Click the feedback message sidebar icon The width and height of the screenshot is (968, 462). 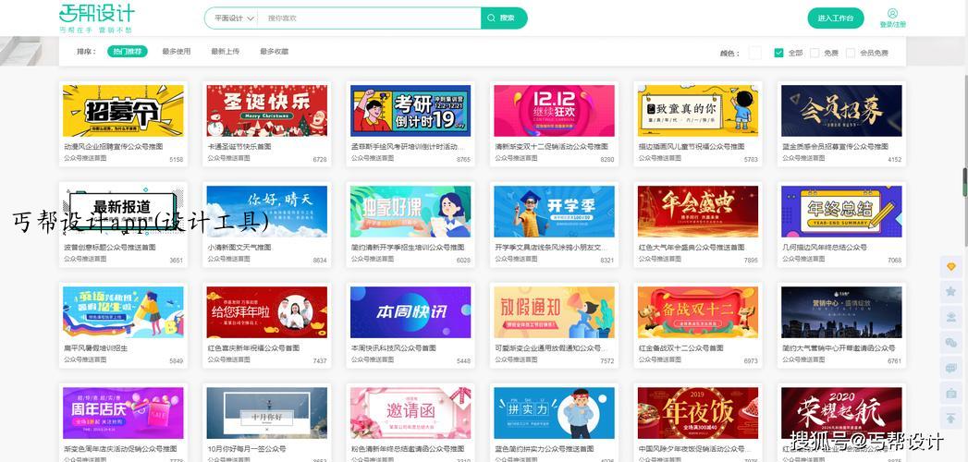point(950,368)
